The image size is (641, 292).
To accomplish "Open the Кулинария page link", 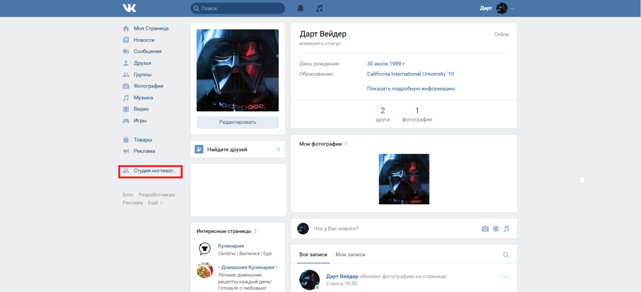I will coord(231,246).
